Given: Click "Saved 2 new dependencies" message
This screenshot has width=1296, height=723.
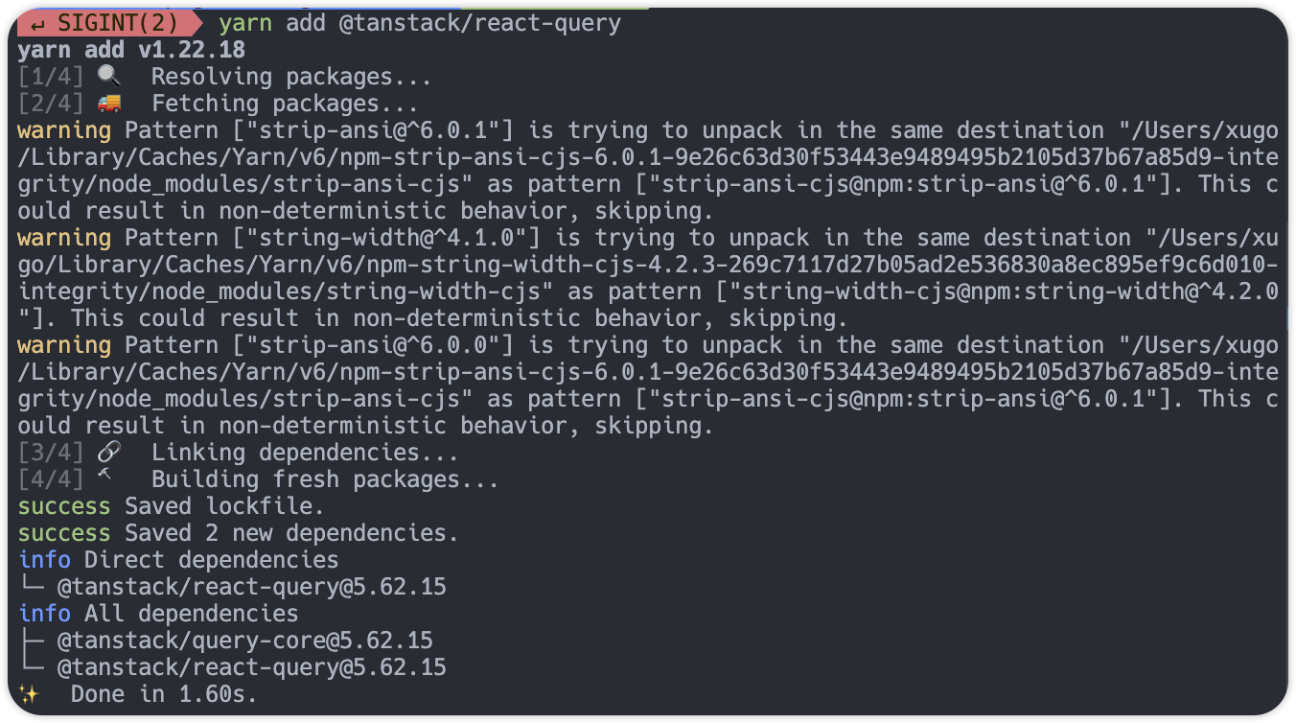Looking at the screenshot, I should click(292, 533).
